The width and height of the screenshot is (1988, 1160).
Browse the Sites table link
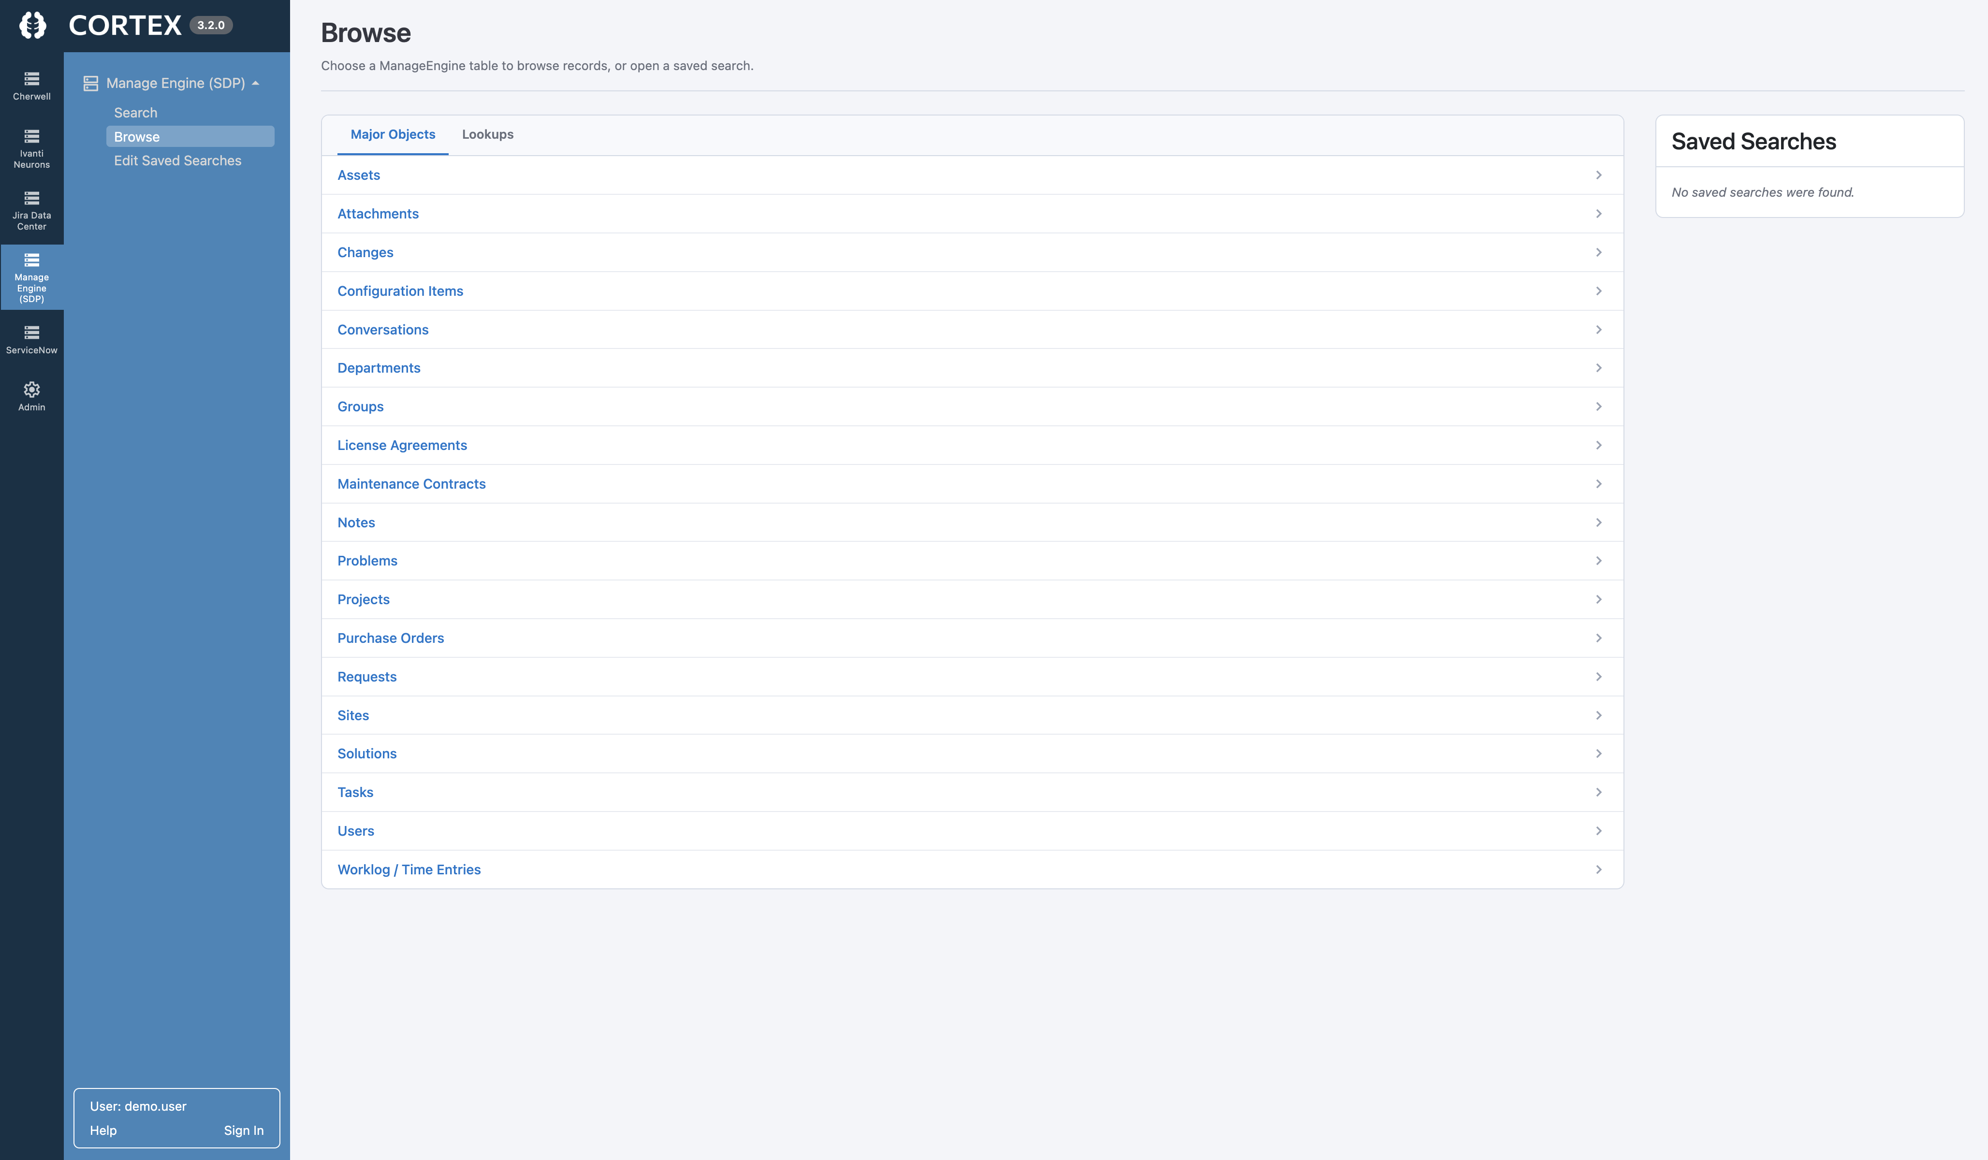[x=353, y=715]
